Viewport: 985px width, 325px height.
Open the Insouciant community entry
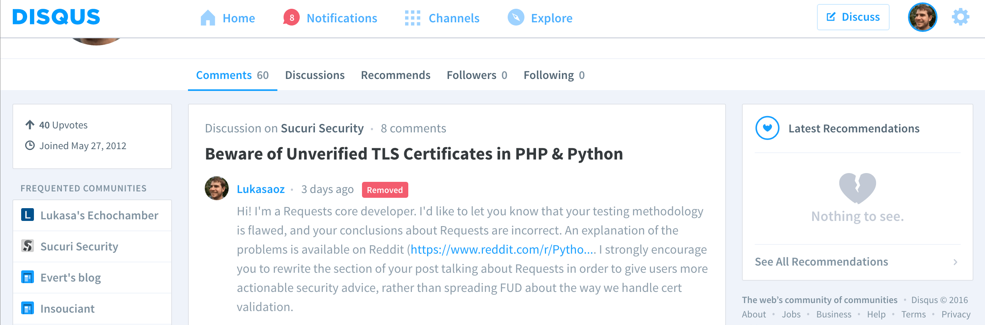pos(92,309)
